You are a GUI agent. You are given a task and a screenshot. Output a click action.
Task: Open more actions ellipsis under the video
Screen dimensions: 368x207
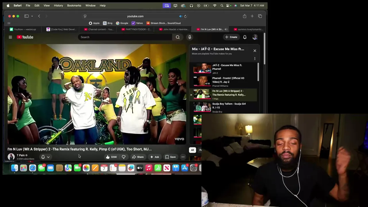183,157
